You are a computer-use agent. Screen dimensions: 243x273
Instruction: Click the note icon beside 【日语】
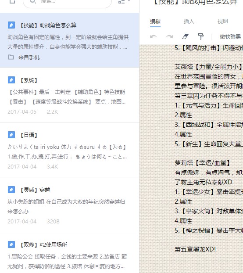click(x=11, y=135)
